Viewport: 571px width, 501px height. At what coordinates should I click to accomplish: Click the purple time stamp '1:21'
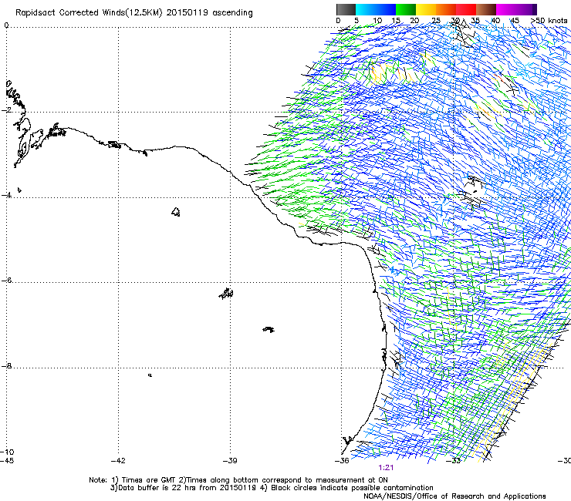click(386, 468)
